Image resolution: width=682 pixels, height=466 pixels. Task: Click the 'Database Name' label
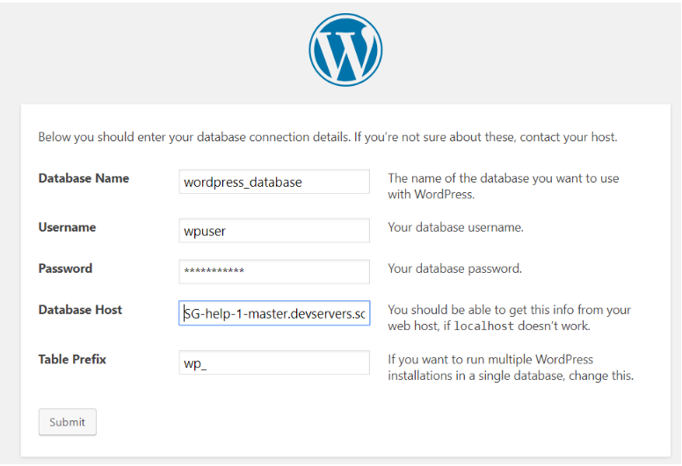point(83,178)
